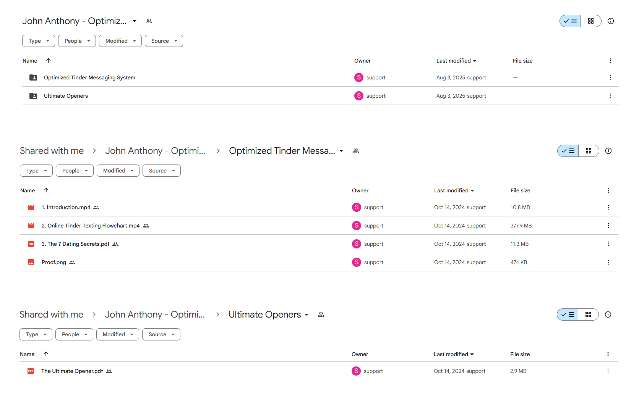Open more actions for Optimized Tinder Messaging System row
Image resolution: width=639 pixels, height=400 pixels.
611,77
